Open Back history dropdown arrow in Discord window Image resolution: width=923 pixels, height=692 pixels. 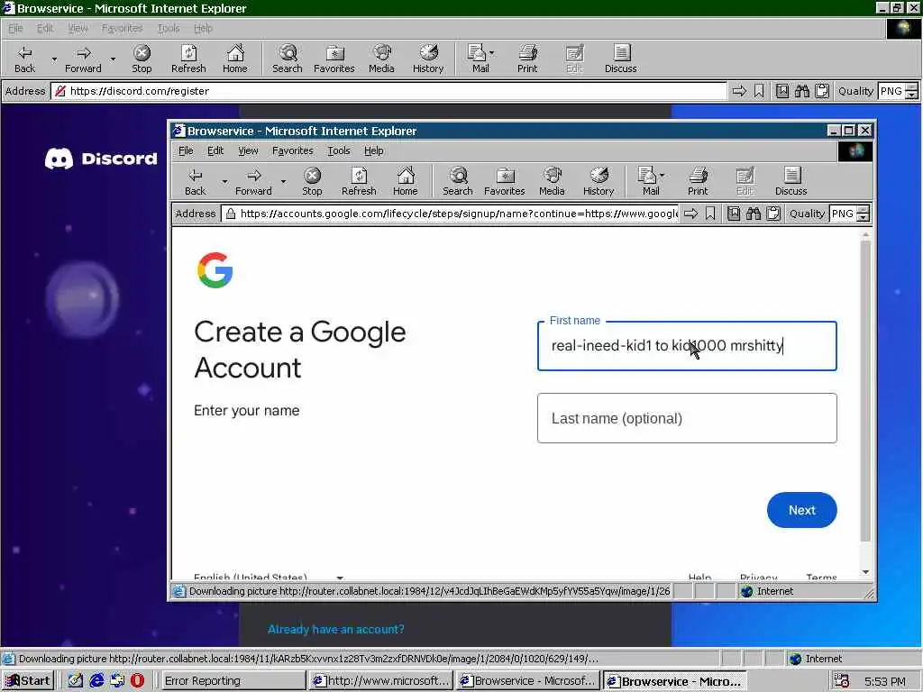[x=54, y=59]
